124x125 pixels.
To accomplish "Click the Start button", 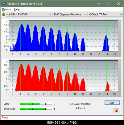I will pyautogui.click(x=112, y=103).
